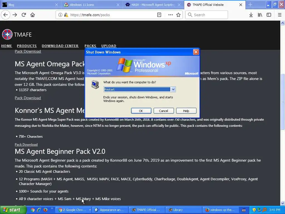Open PRODUCTS in the site navigation
The height and width of the screenshot is (214, 285).
pos(27,46)
